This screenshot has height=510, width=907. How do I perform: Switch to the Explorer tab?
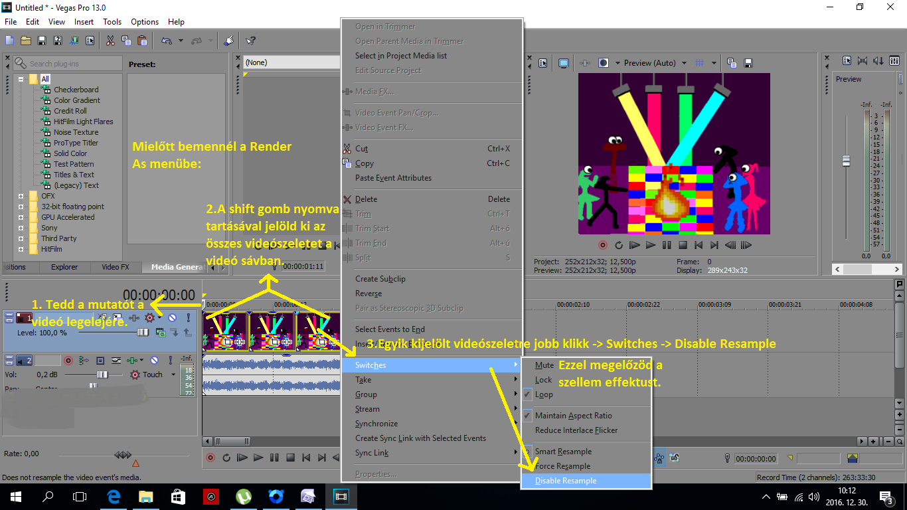coord(64,267)
